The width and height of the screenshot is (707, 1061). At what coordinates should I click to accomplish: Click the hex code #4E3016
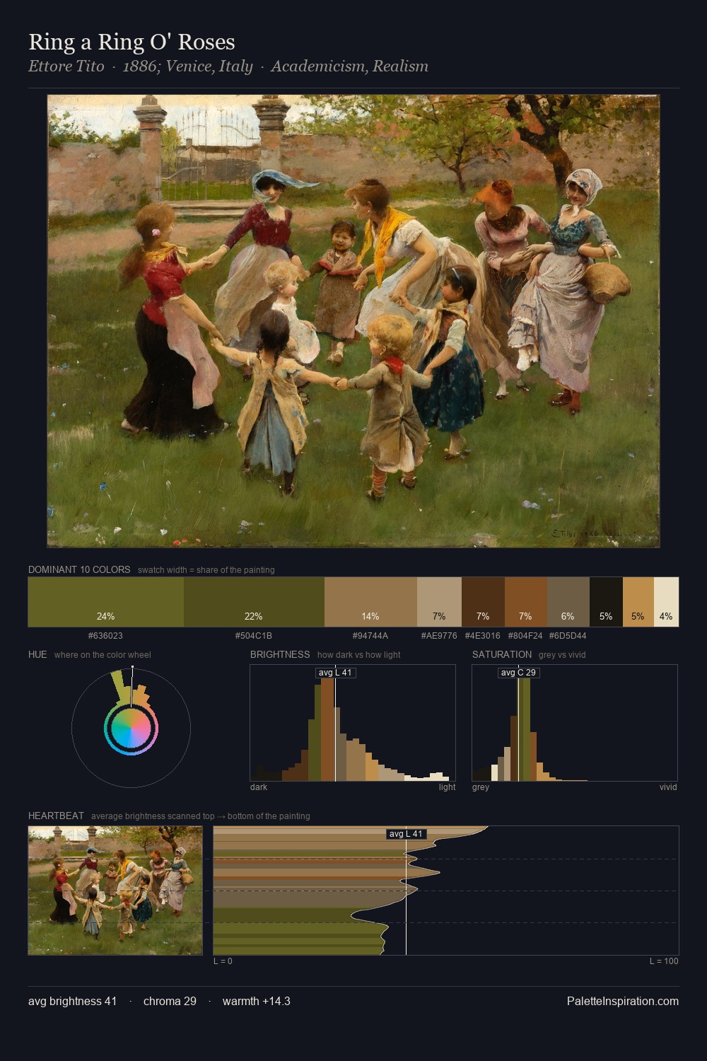point(483,636)
